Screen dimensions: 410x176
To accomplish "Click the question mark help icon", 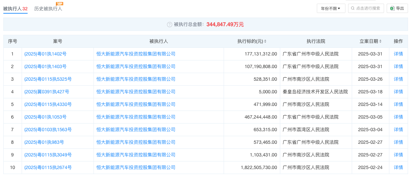I will tap(170, 25).
